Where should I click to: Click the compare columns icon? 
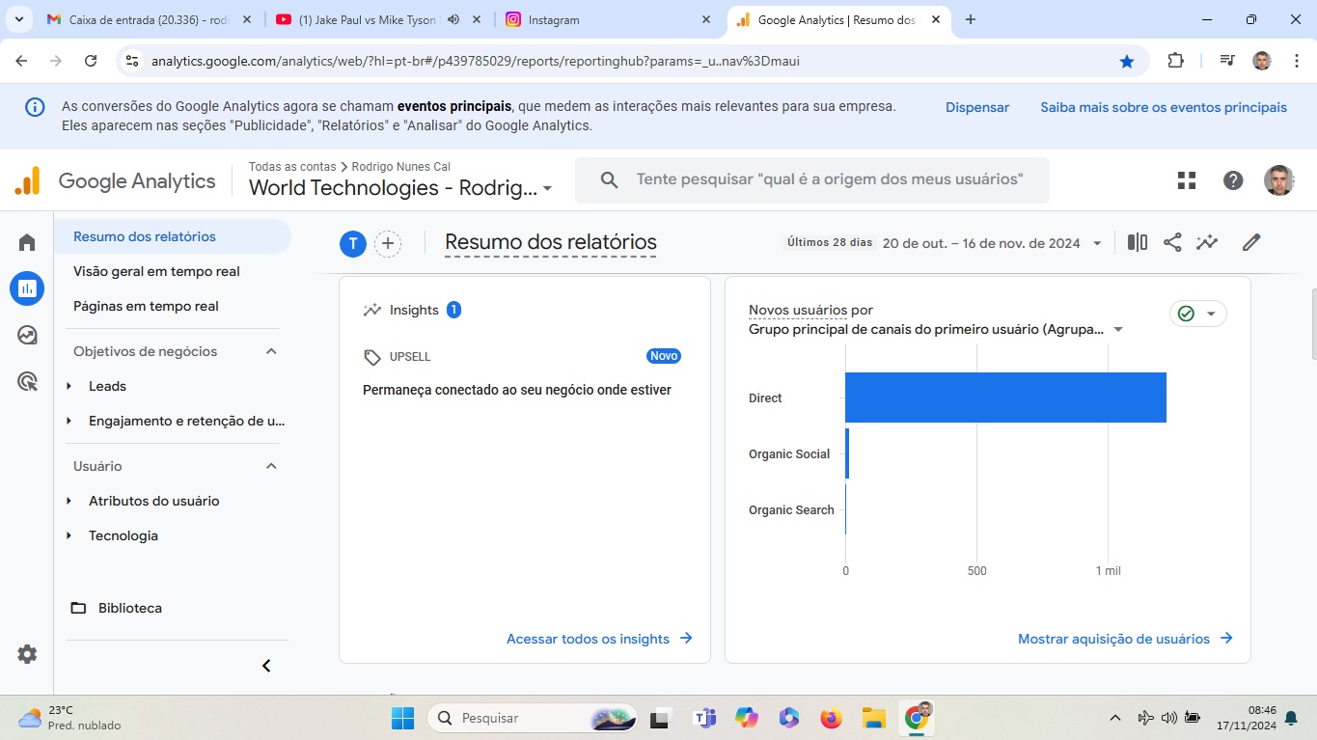1138,243
